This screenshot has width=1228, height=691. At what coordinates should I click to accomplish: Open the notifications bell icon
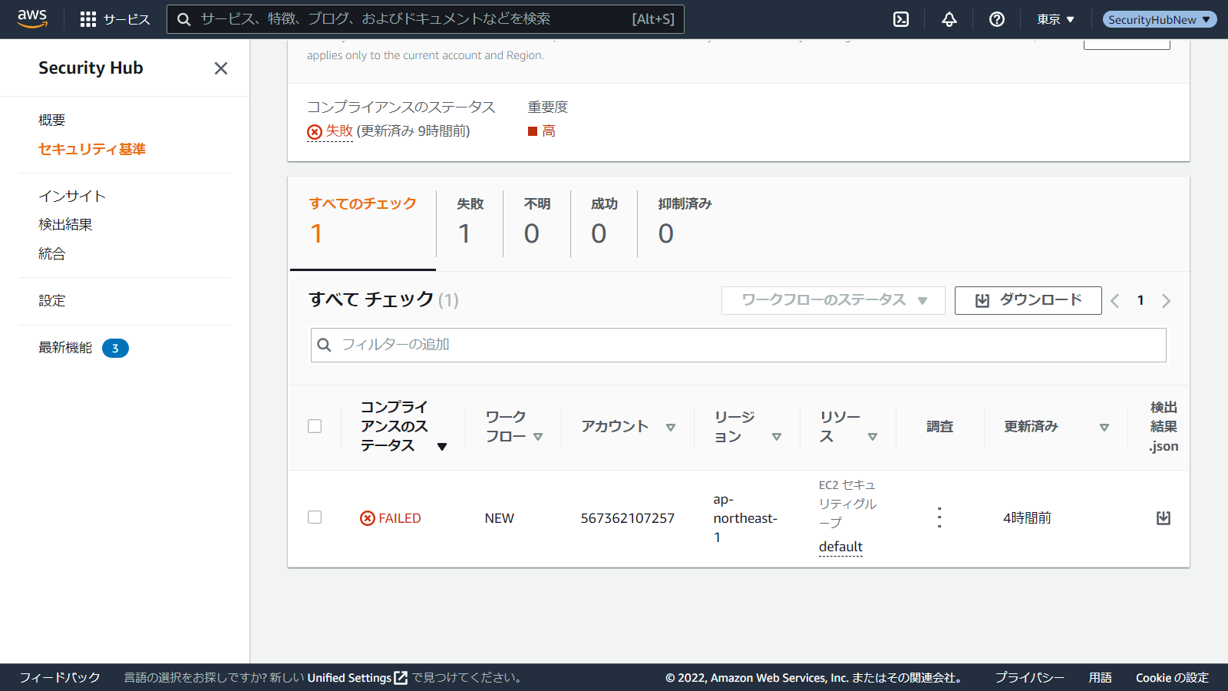[949, 19]
